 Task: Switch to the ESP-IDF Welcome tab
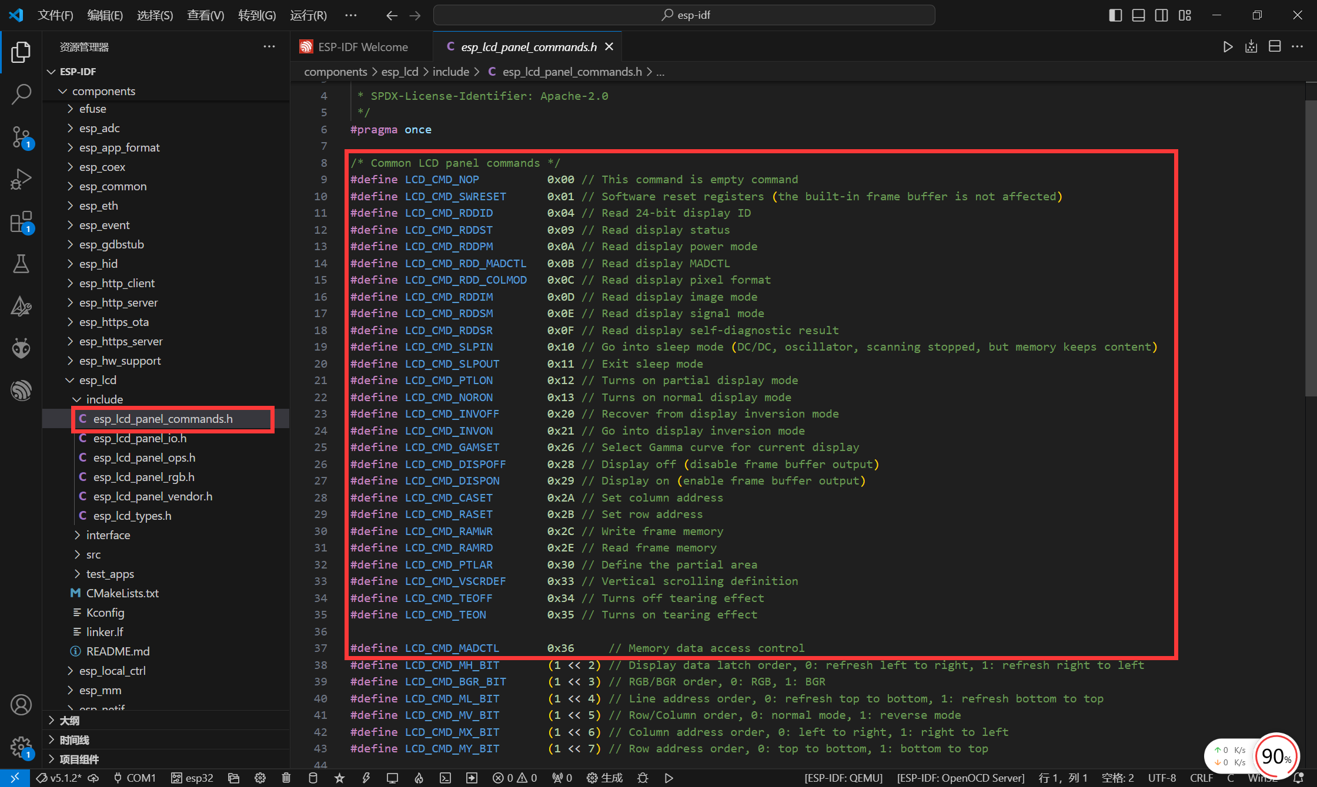362,47
